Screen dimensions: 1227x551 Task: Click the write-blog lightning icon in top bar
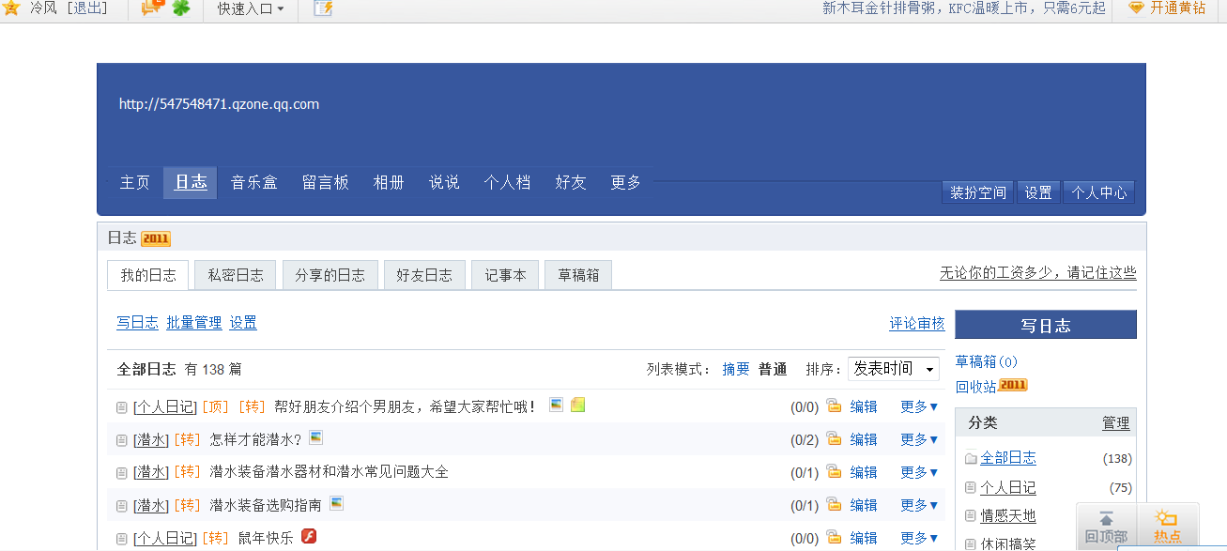coord(323,9)
